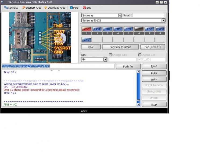Click Set Default Pinout button
This screenshot has height=152, width=215.
(x=120, y=47)
